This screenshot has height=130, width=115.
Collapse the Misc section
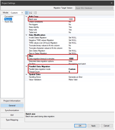(x=26, y=56)
